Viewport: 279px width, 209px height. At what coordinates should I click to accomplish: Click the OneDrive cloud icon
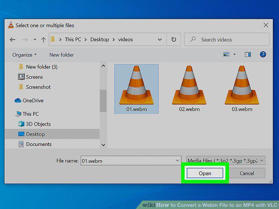pyautogui.click(x=18, y=100)
